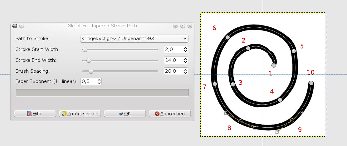Select hollow path anchor near label 9
Image resolution: width=347 pixels, height=146 pixels.
[x=292, y=120]
